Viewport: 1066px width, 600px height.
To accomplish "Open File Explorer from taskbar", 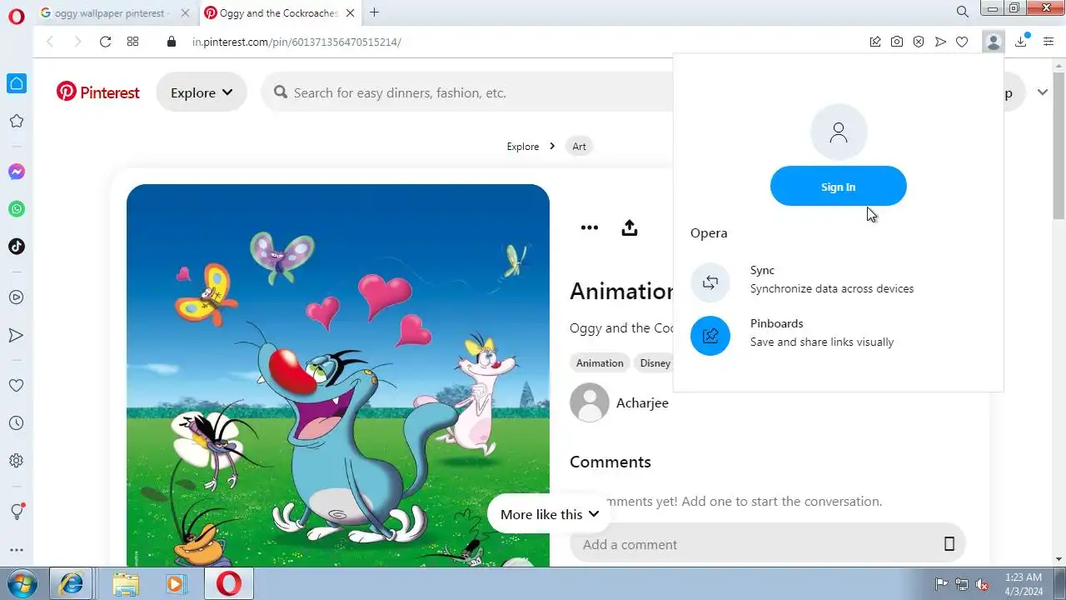I will (126, 583).
